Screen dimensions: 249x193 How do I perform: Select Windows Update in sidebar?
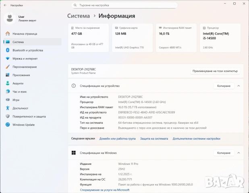click(x=32, y=125)
